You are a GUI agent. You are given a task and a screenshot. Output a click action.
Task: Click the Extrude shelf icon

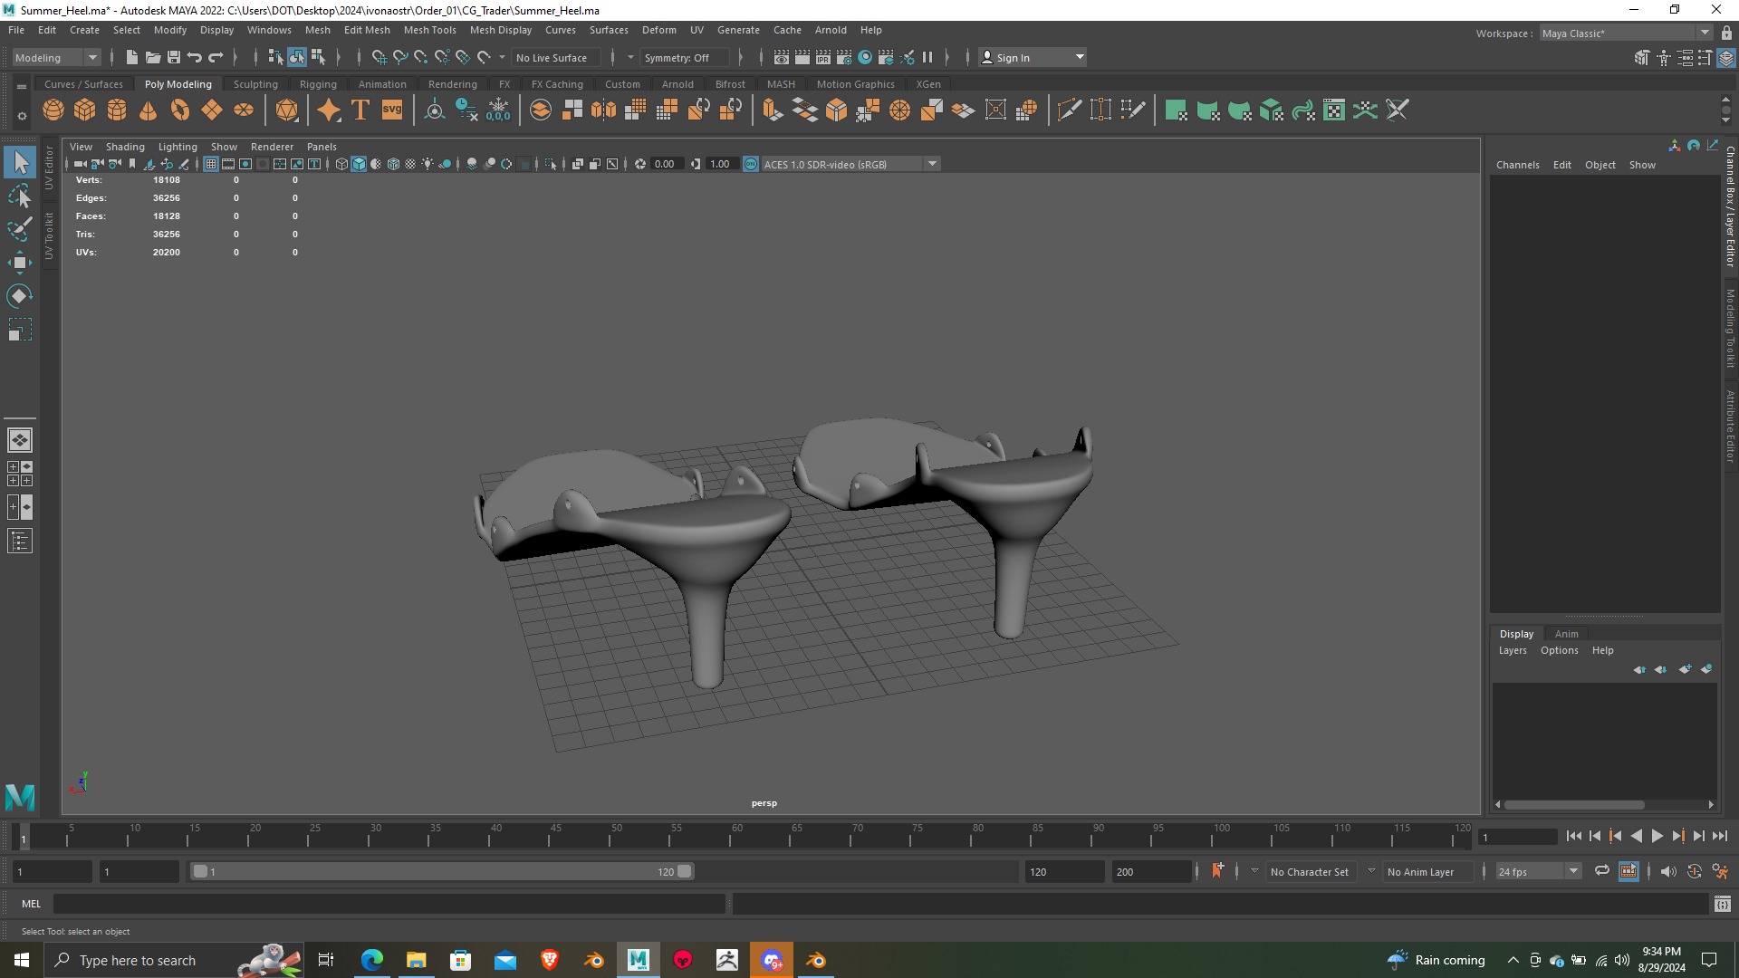(773, 110)
